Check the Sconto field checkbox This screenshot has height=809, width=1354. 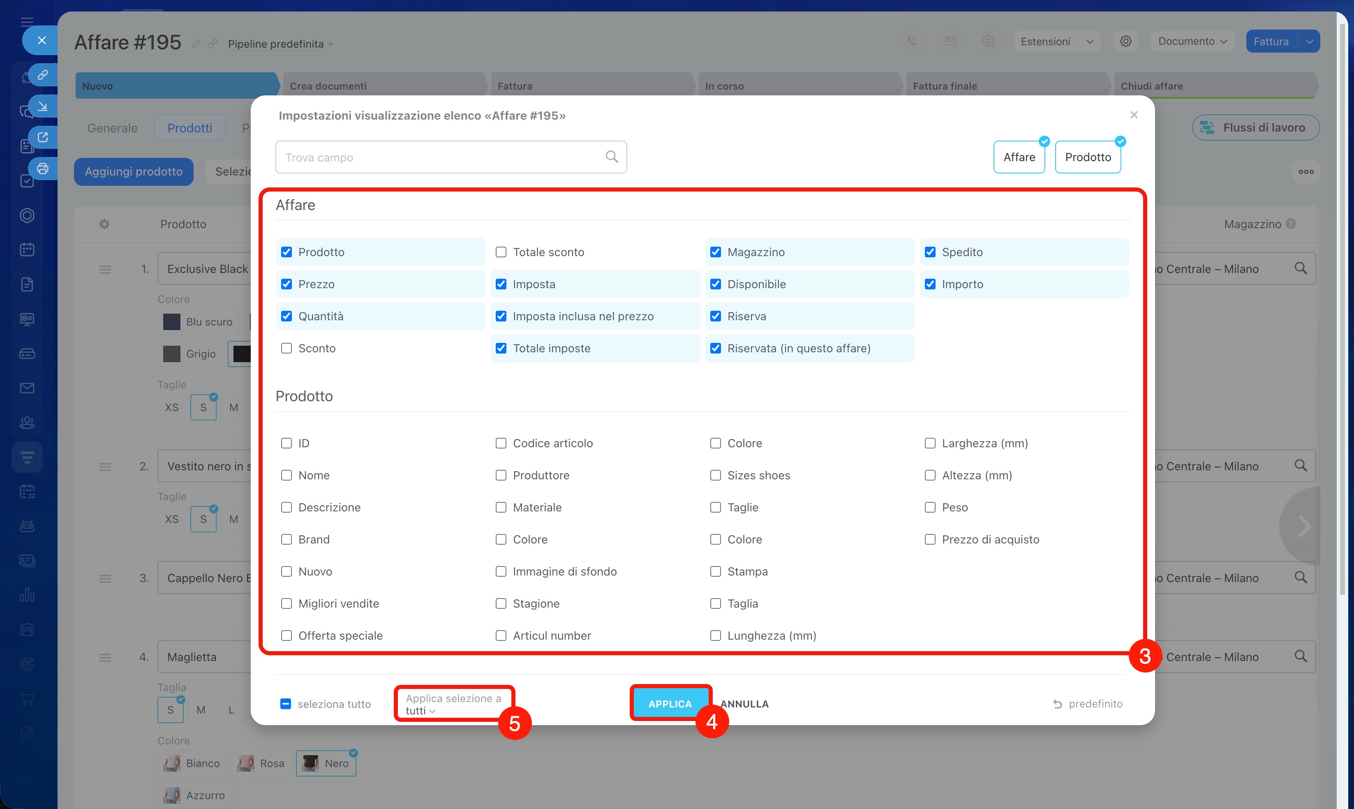point(286,348)
